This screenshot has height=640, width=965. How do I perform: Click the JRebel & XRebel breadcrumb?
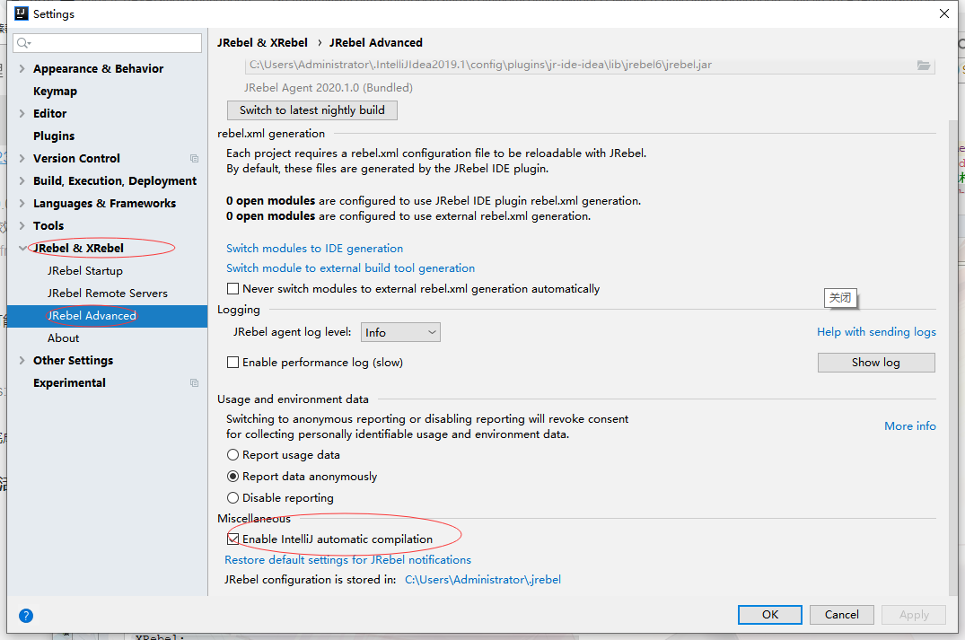click(262, 42)
